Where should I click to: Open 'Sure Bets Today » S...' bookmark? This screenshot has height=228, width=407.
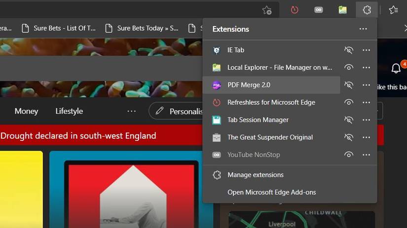pos(142,28)
